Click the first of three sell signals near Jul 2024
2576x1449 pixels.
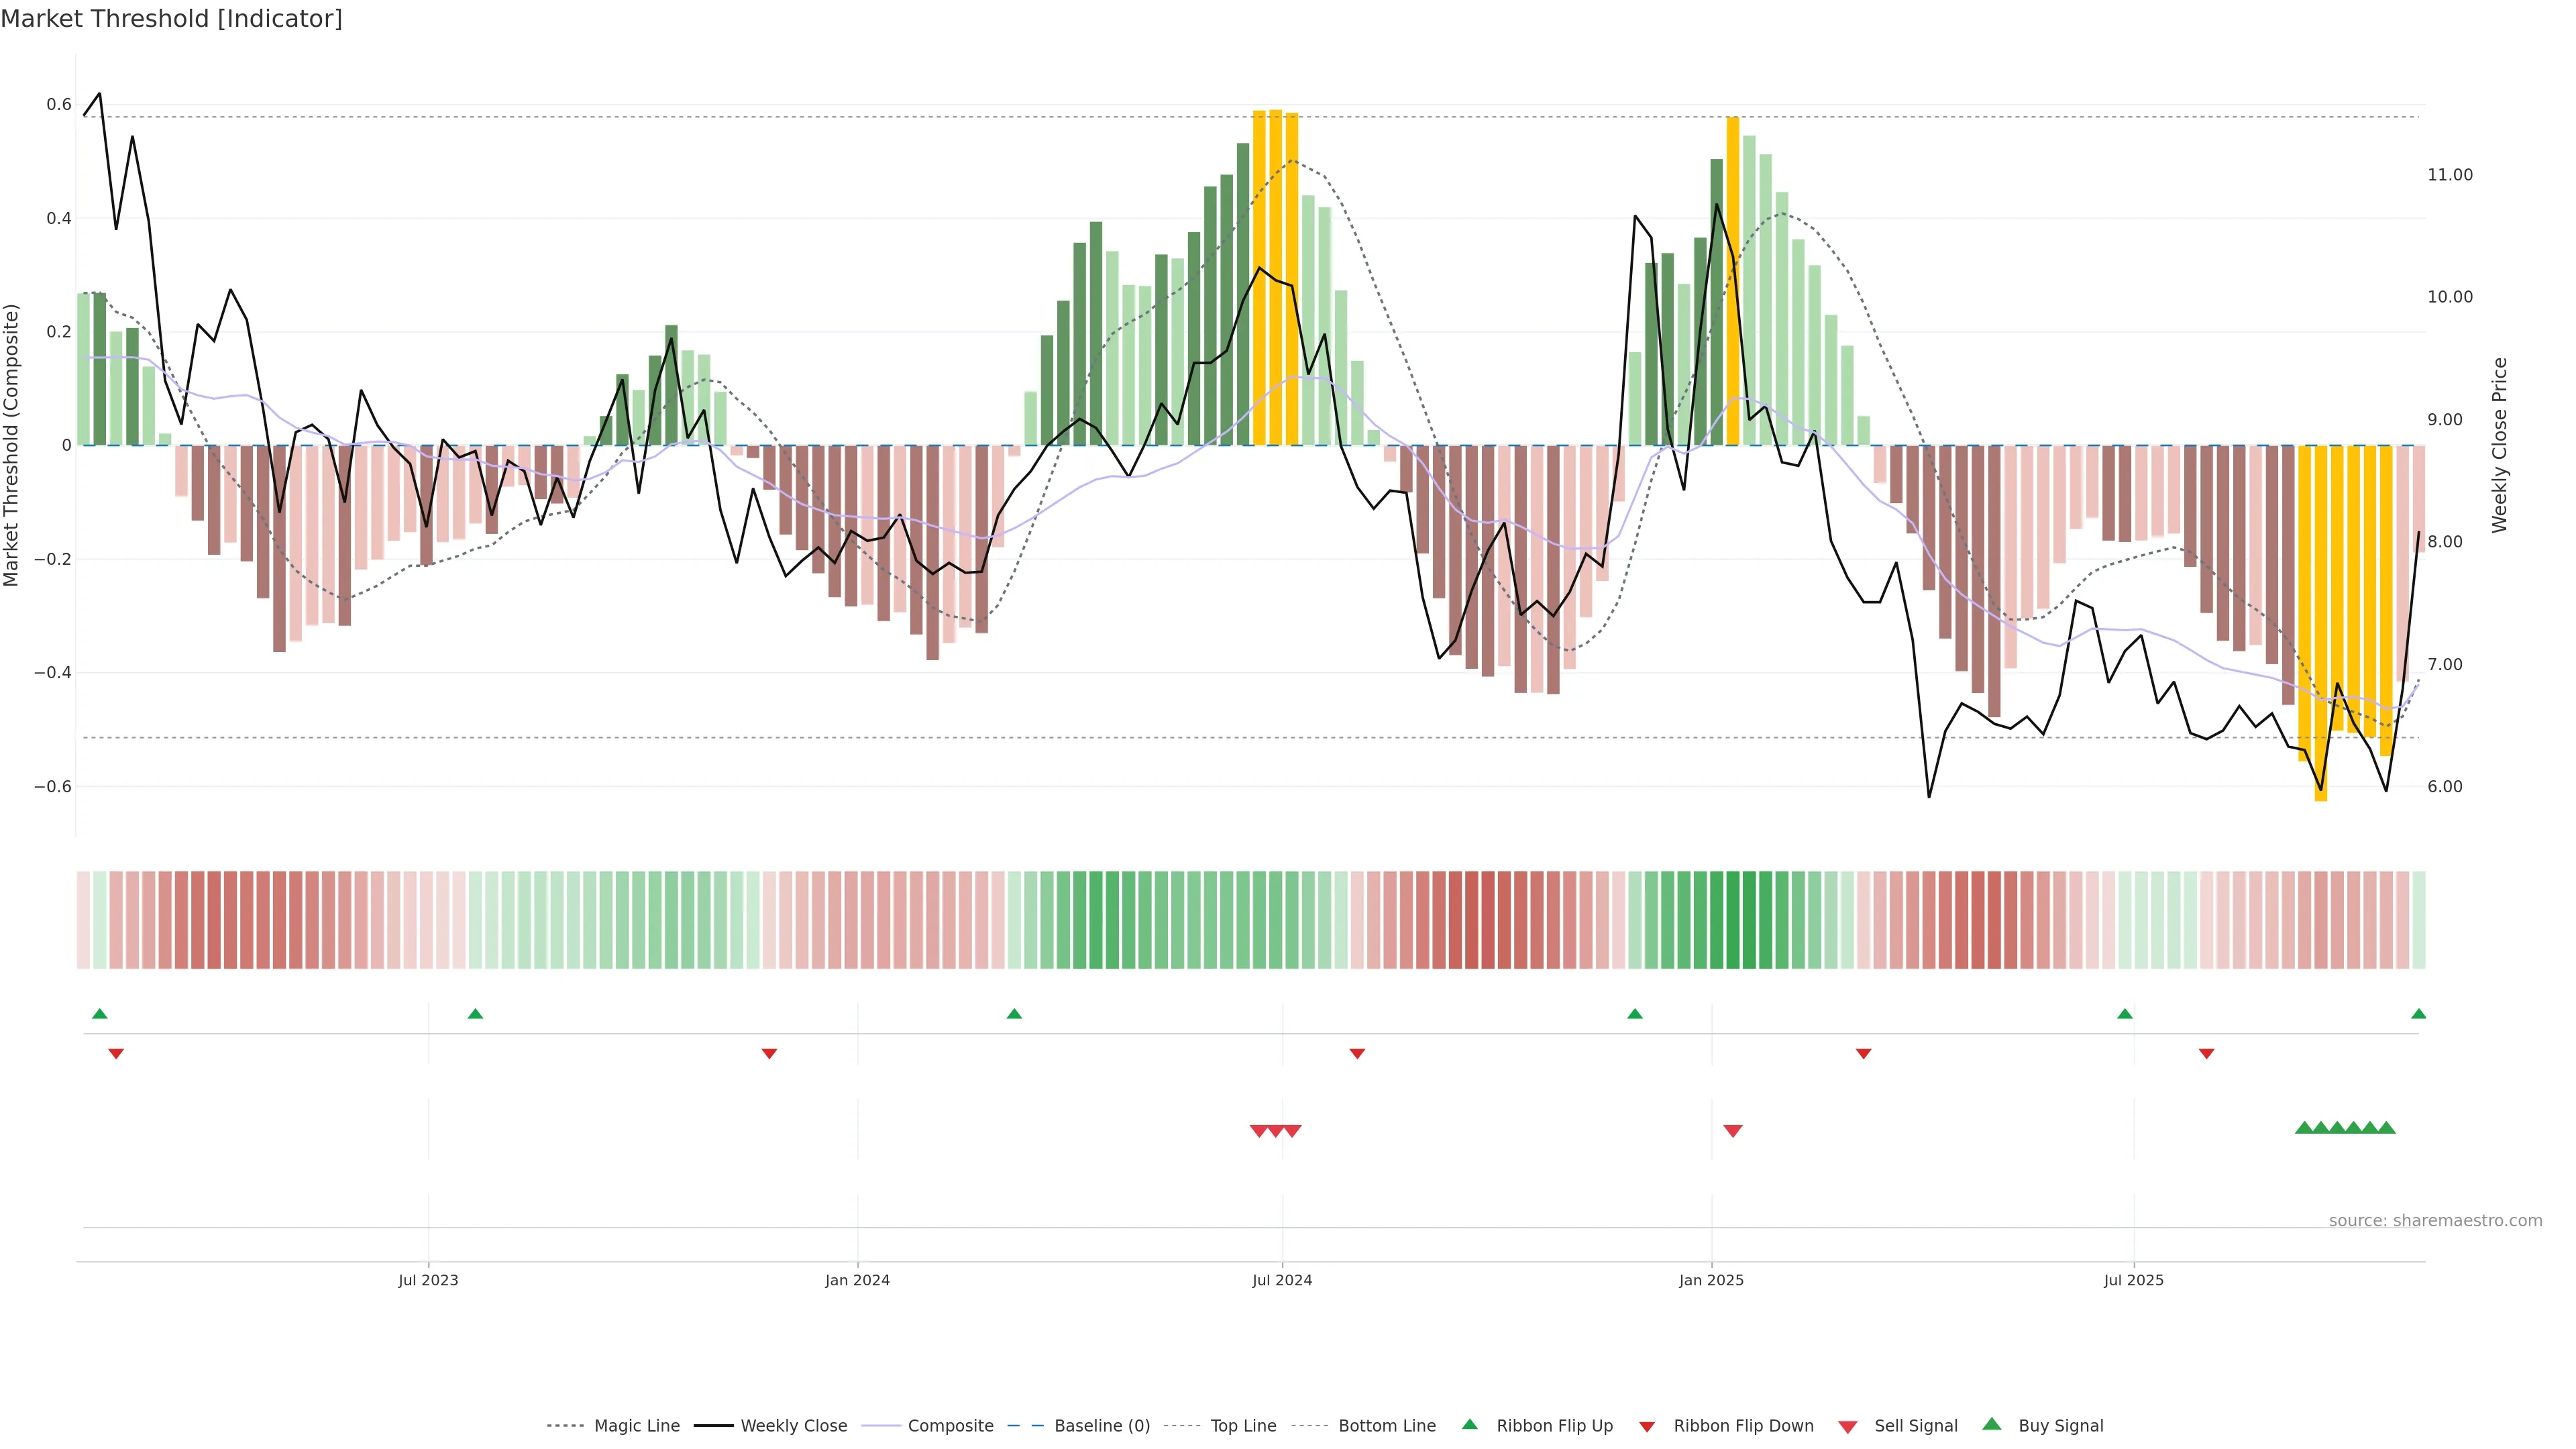1259,1131
